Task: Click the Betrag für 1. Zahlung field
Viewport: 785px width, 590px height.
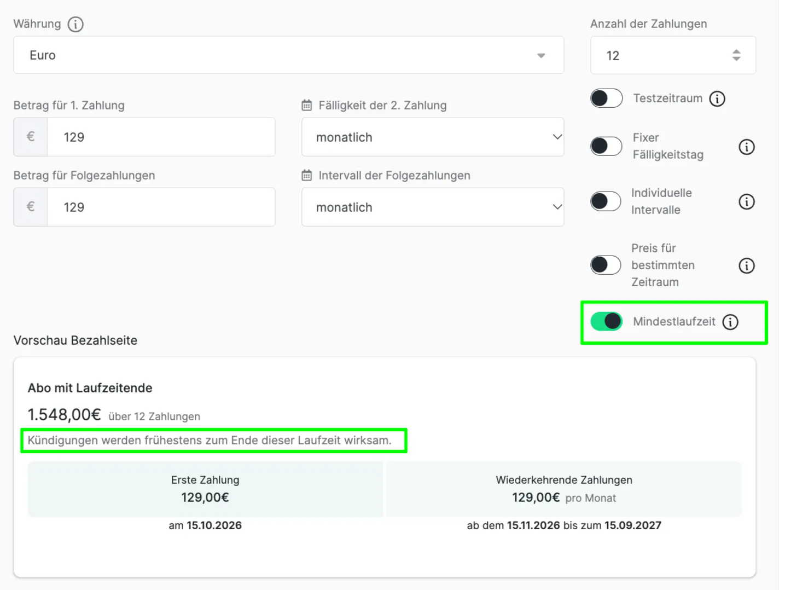Action: click(161, 137)
